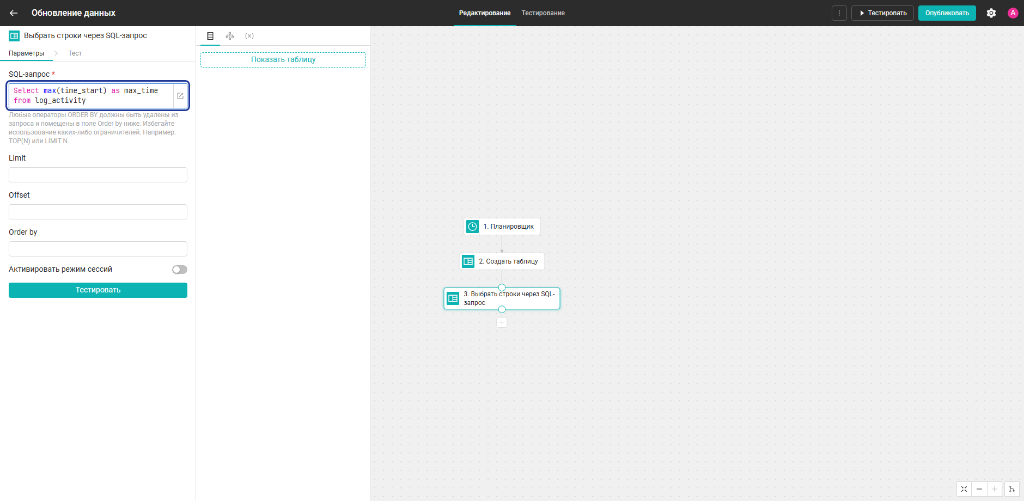Fit the canvas to screen icon

(964, 489)
